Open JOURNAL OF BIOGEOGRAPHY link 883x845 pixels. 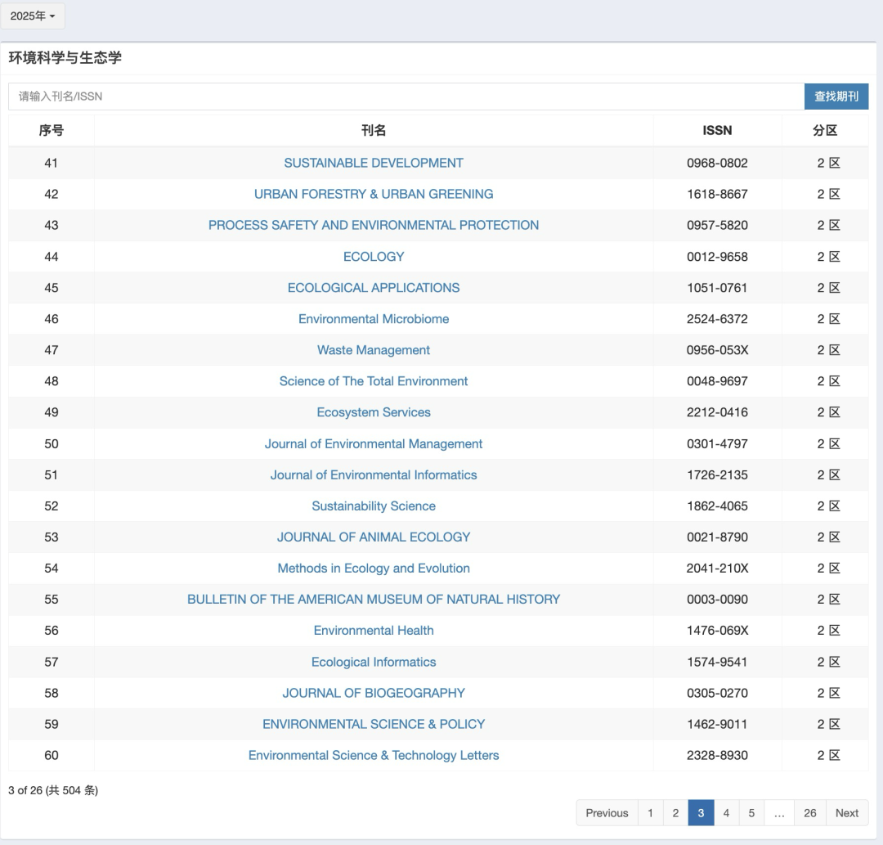(x=374, y=693)
